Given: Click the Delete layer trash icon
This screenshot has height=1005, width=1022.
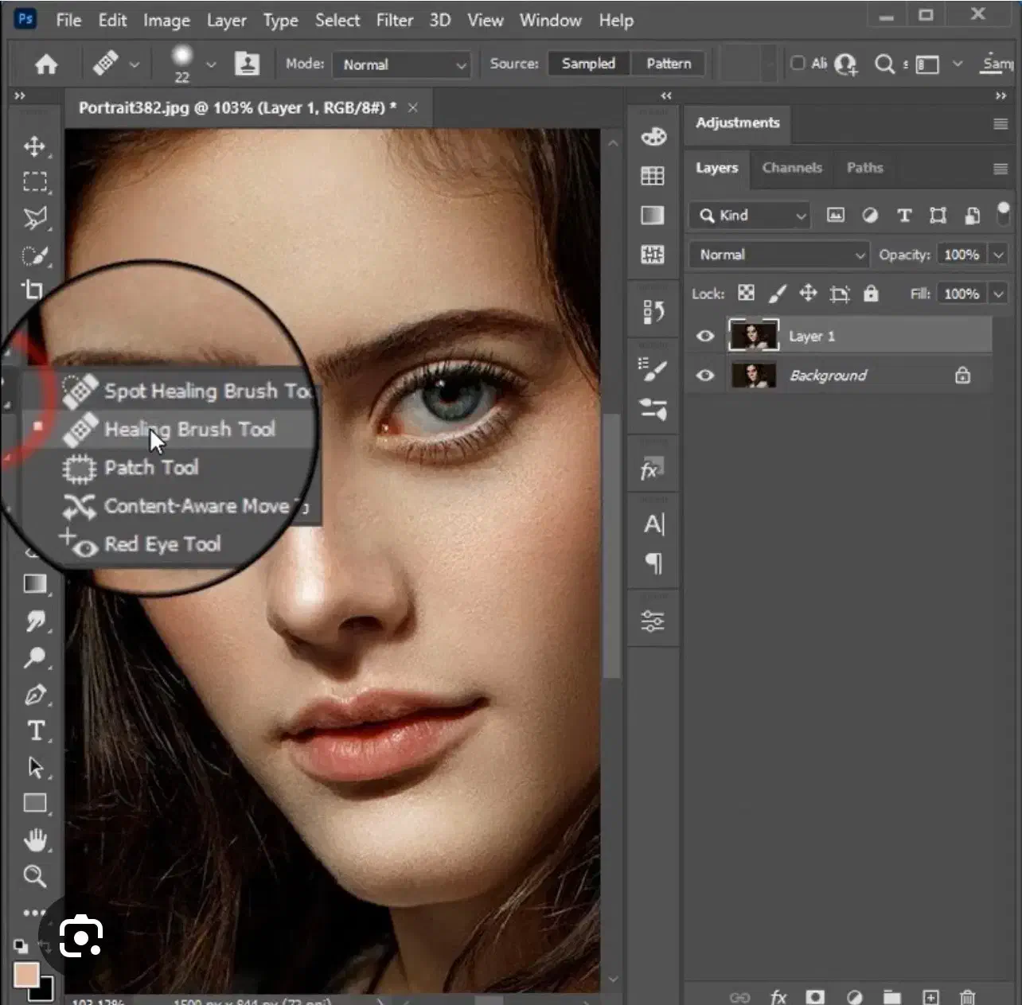Looking at the screenshot, I should coord(967,996).
